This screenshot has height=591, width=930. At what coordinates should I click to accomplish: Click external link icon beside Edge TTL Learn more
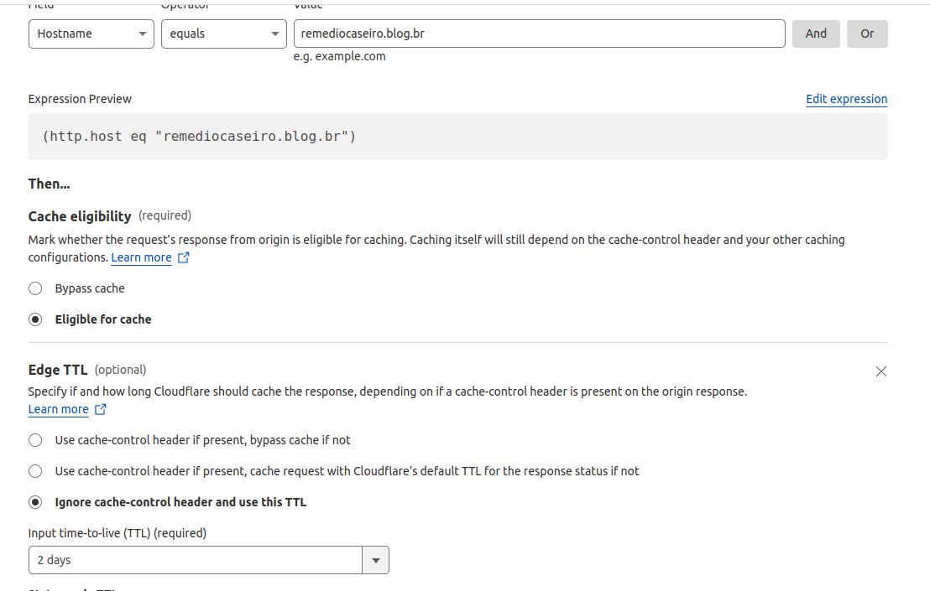tap(101, 409)
